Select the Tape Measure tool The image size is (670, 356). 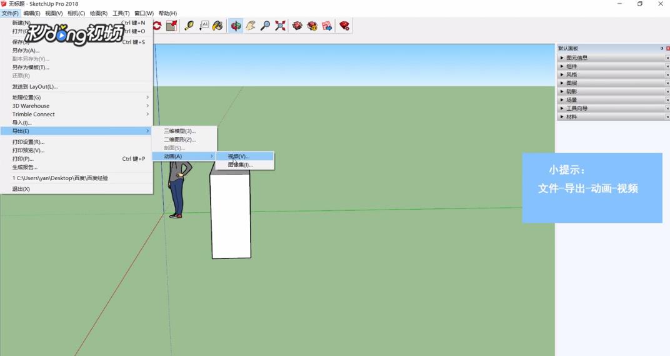189,26
